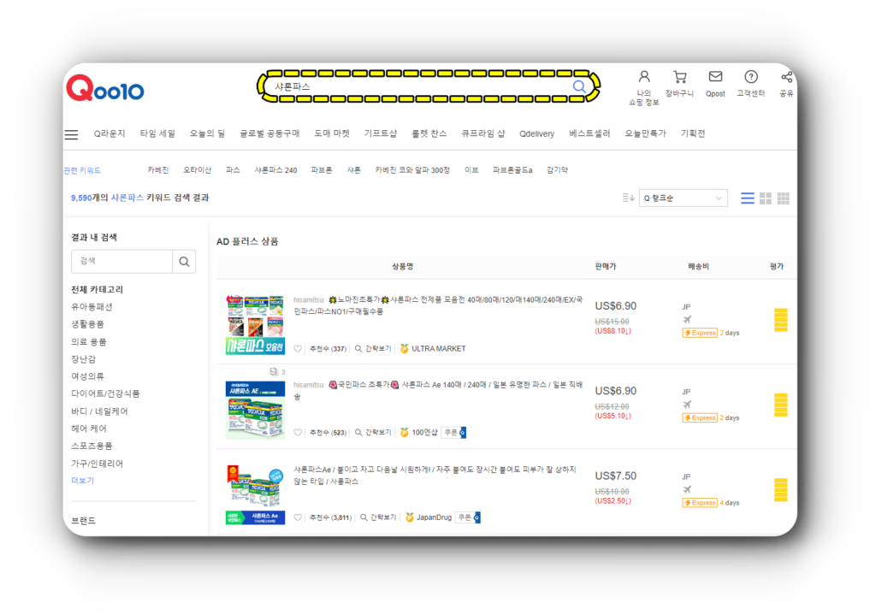Click 간략보기 for ULTRA MARKET product

[373, 348]
